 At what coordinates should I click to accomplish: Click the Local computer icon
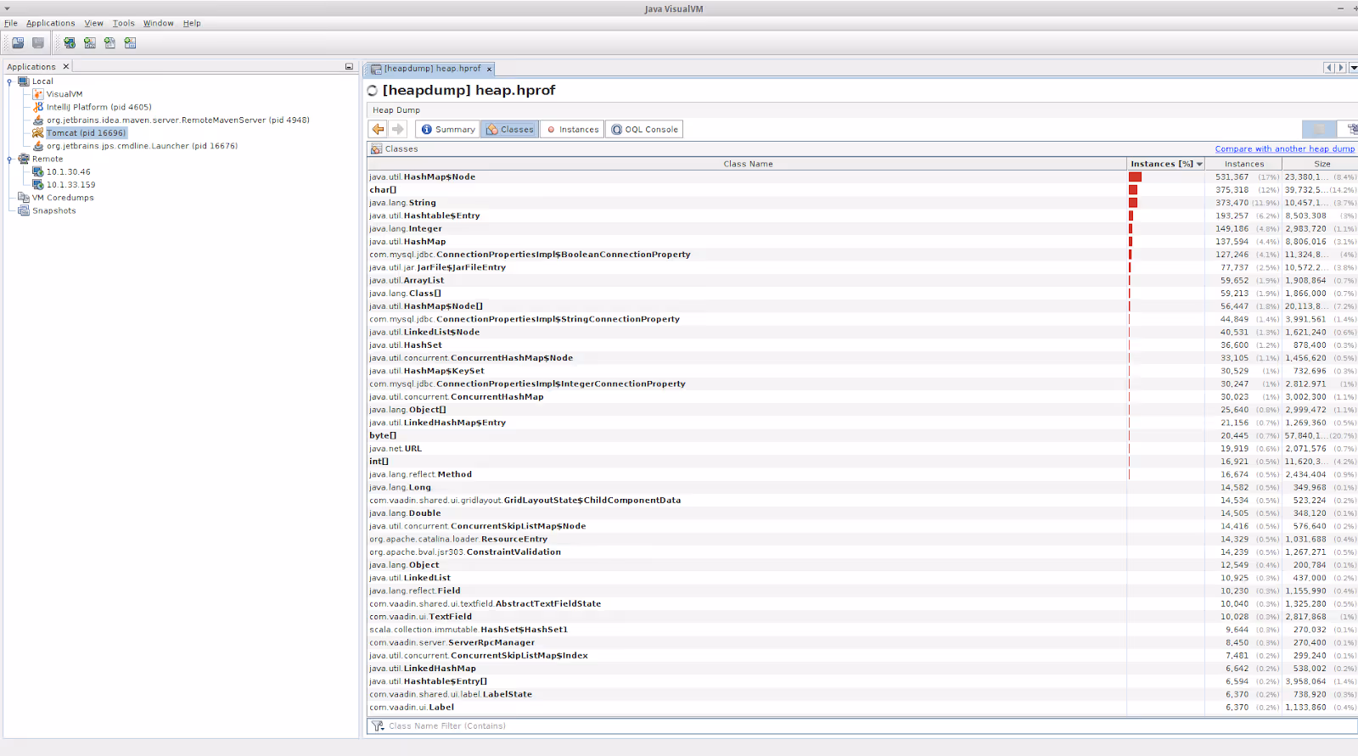click(24, 81)
